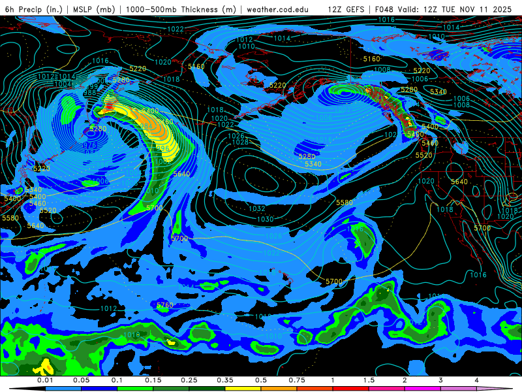Screen dimensions: 522x392
Task: Click the dark blue 0.05–0.1 legend swatch
Action: pyautogui.click(x=99, y=389)
